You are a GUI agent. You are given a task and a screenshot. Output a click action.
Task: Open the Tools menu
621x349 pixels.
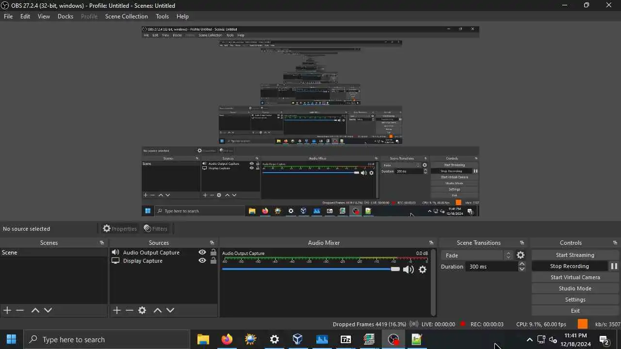pyautogui.click(x=162, y=16)
